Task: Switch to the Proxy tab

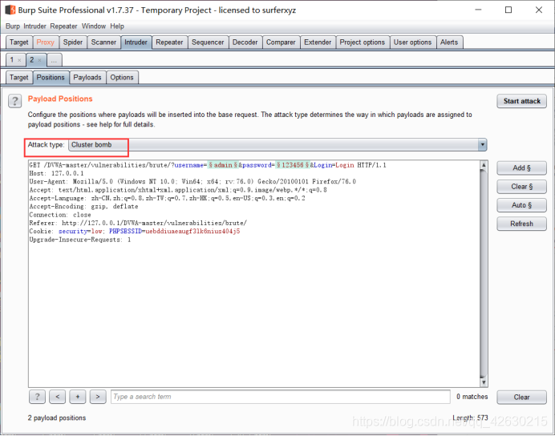Action: pyautogui.click(x=45, y=42)
